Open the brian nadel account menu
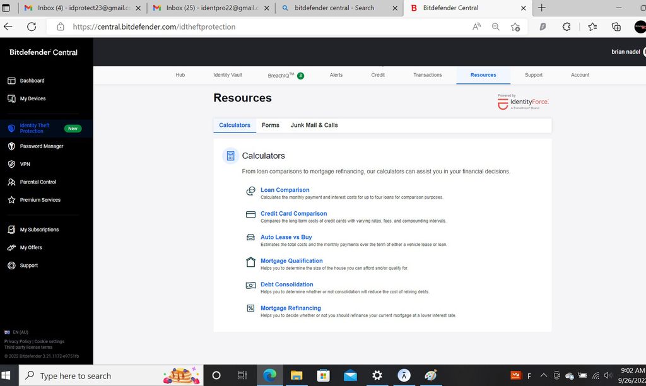 pos(626,52)
